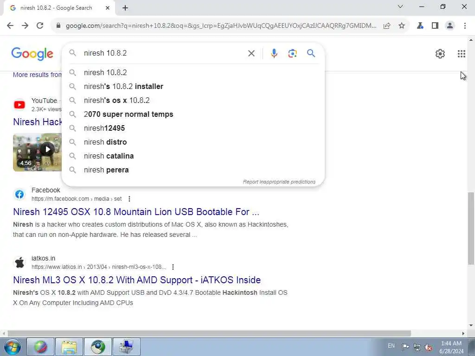475x356 pixels.
Task: Open more options for the Facebook result
Action: [x=129, y=199]
